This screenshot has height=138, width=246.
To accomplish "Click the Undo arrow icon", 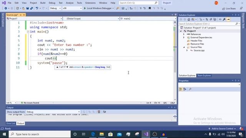I will coord(37,8).
